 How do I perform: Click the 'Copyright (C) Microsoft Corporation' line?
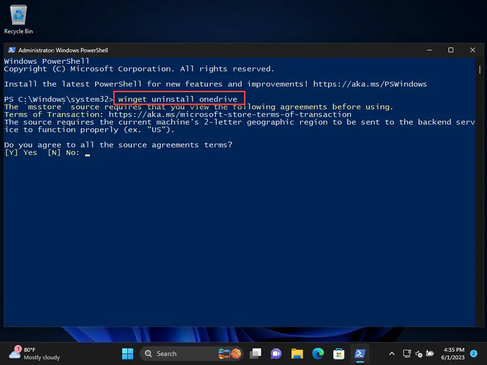(x=139, y=69)
